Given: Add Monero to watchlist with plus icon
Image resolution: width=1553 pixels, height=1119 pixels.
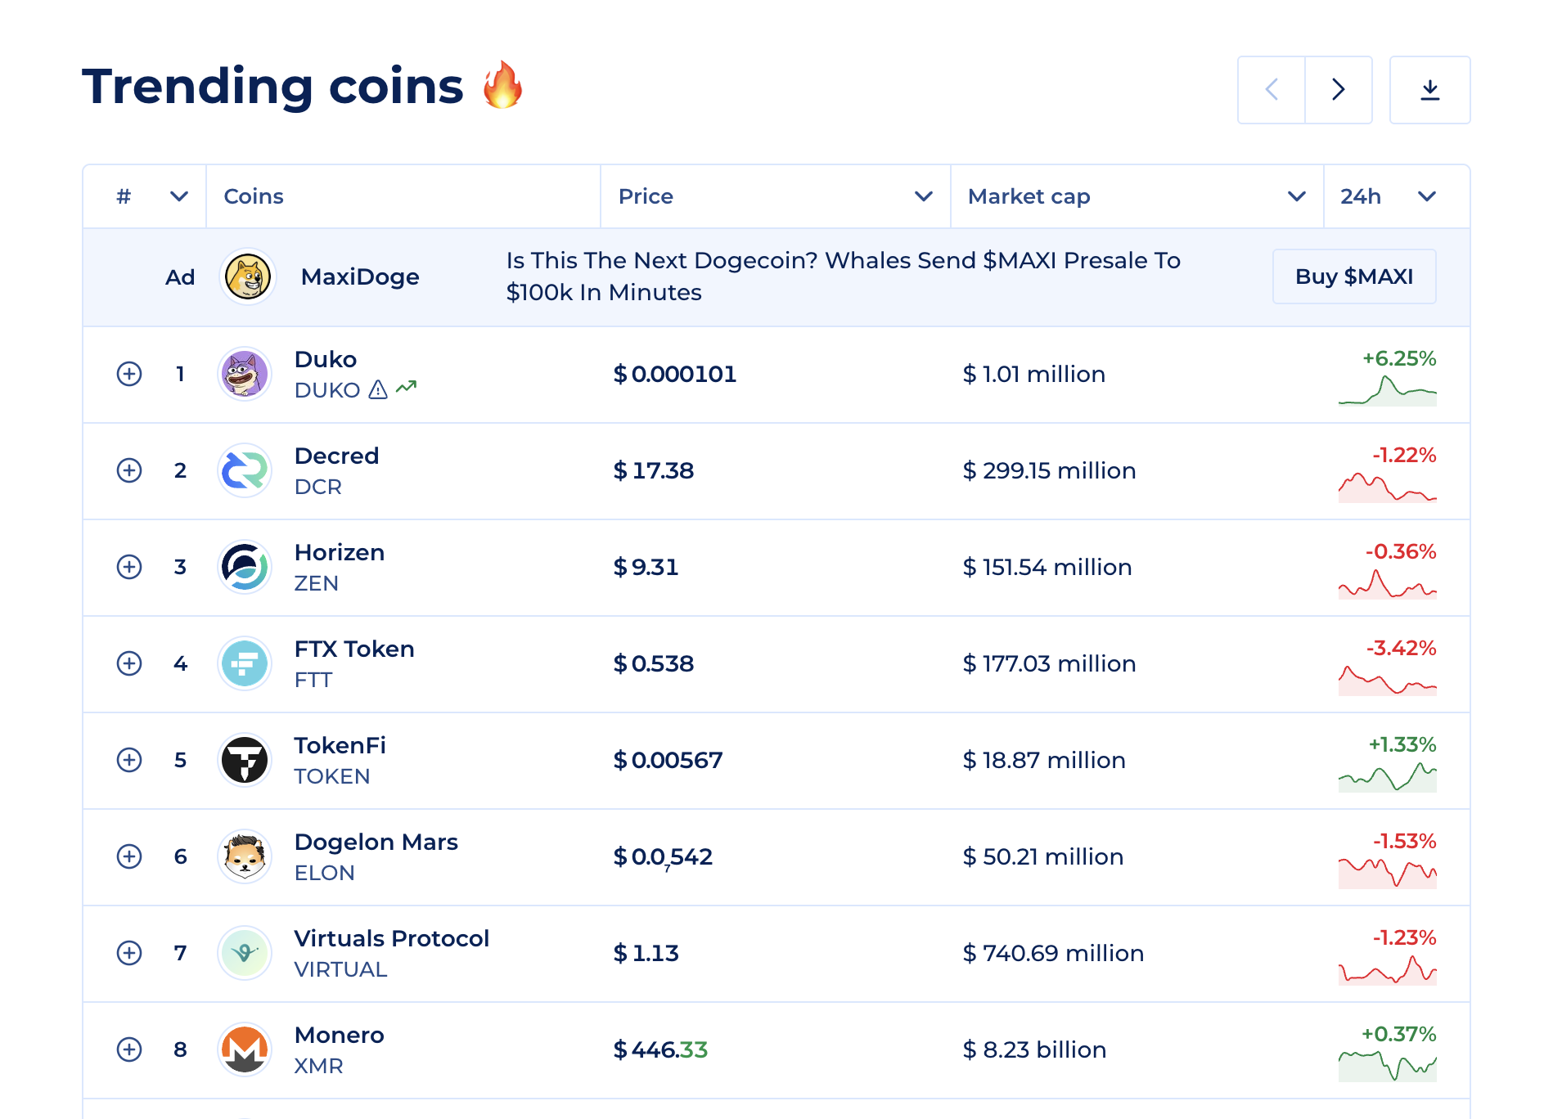Looking at the screenshot, I should [129, 1049].
